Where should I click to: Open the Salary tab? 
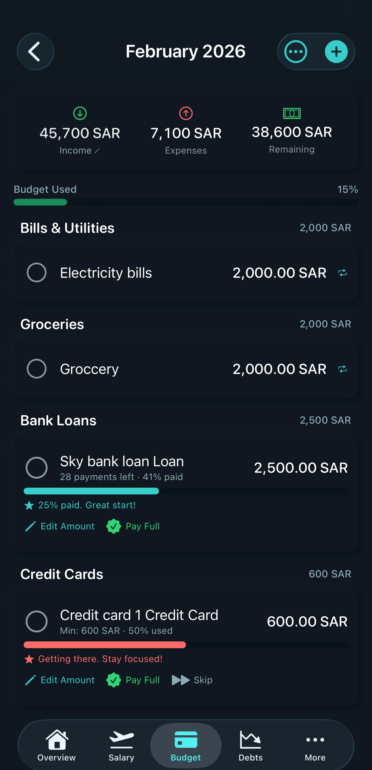[x=121, y=745]
